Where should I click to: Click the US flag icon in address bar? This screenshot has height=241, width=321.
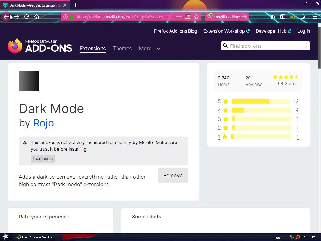[x=187, y=17]
